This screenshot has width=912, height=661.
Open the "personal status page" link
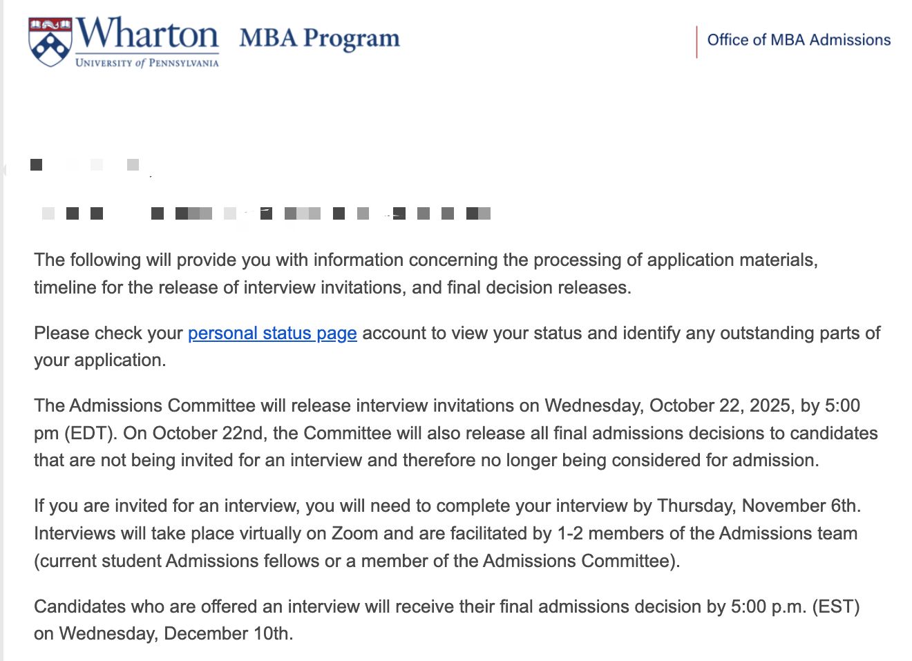(272, 334)
